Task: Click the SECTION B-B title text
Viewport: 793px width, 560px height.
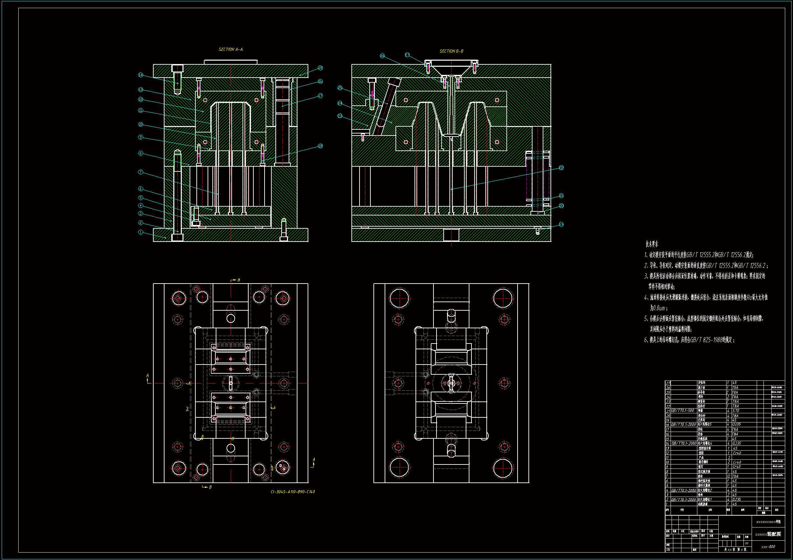Action: pos(451,51)
